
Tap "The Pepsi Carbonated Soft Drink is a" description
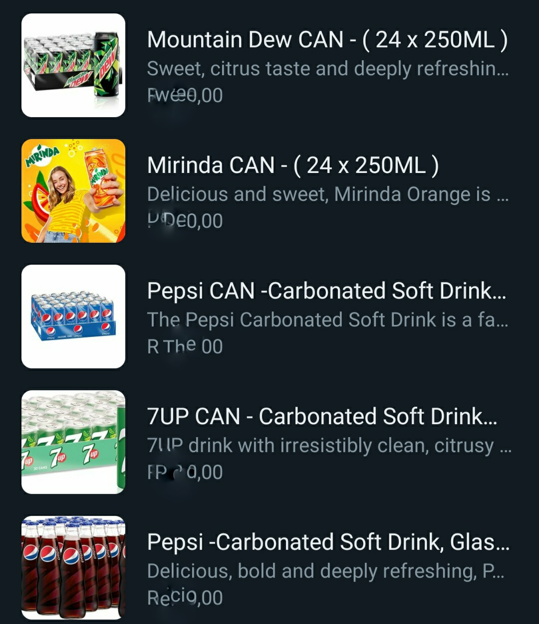tap(328, 320)
